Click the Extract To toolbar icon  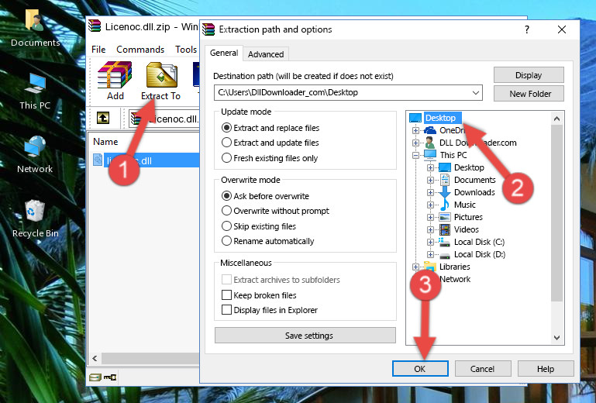click(161, 75)
